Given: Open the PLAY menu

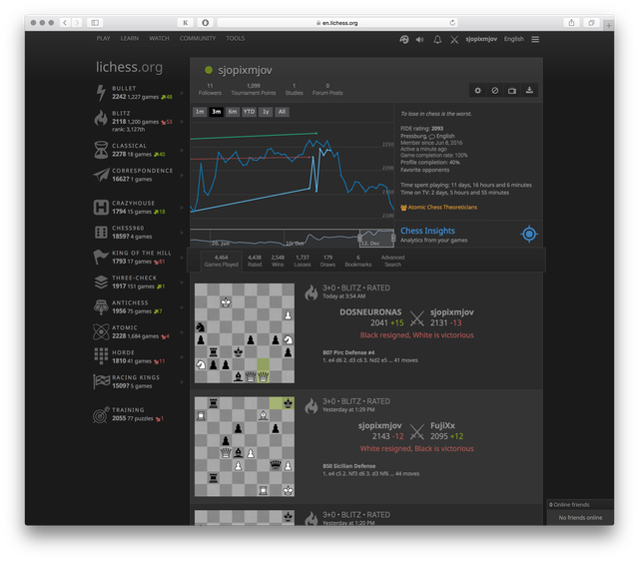Looking at the screenshot, I should point(103,38).
